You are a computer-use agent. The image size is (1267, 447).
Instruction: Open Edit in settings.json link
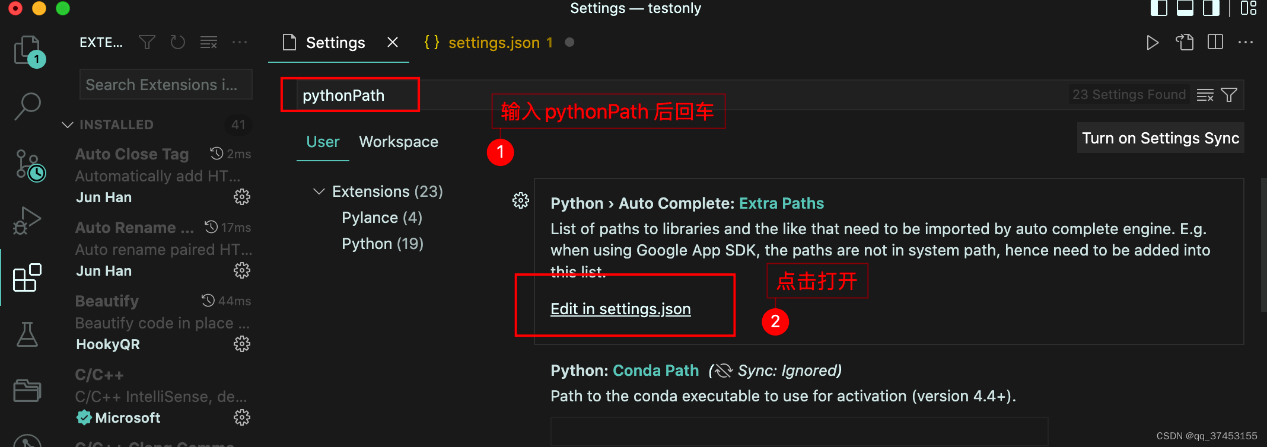[x=620, y=309]
